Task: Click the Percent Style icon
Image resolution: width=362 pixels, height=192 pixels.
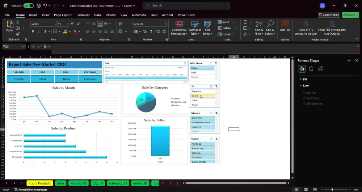Action: click(x=145, y=31)
